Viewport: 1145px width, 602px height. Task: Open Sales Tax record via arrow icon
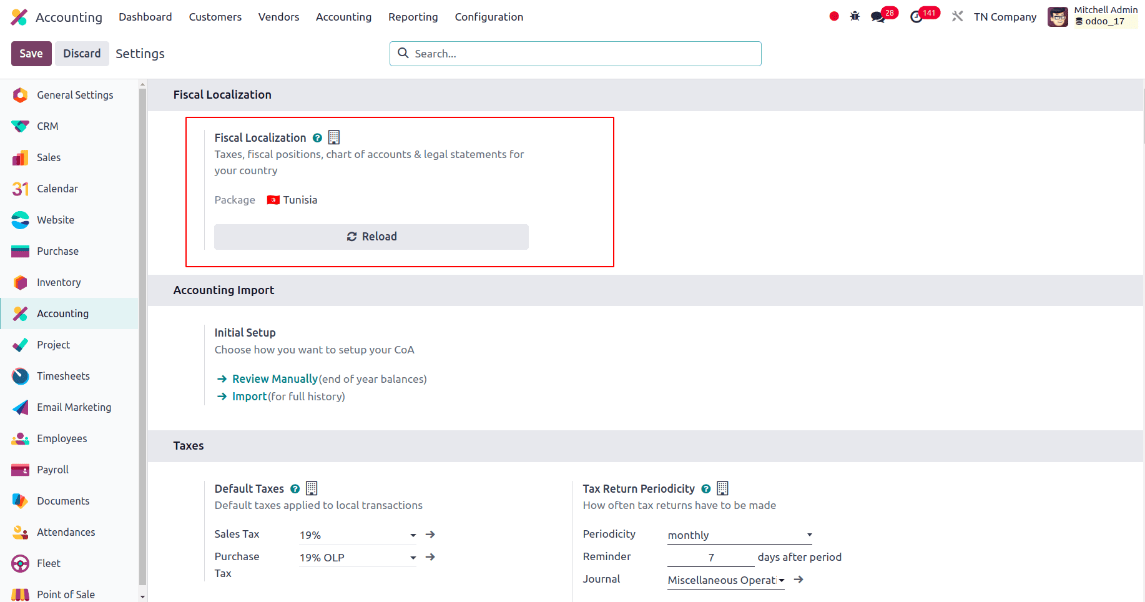[430, 535]
